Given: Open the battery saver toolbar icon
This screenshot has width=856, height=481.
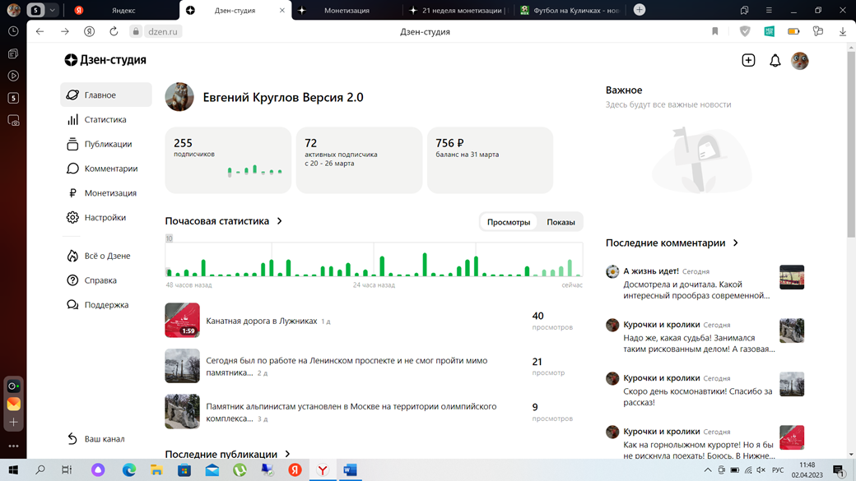Looking at the screenshot, I should 793,31.
